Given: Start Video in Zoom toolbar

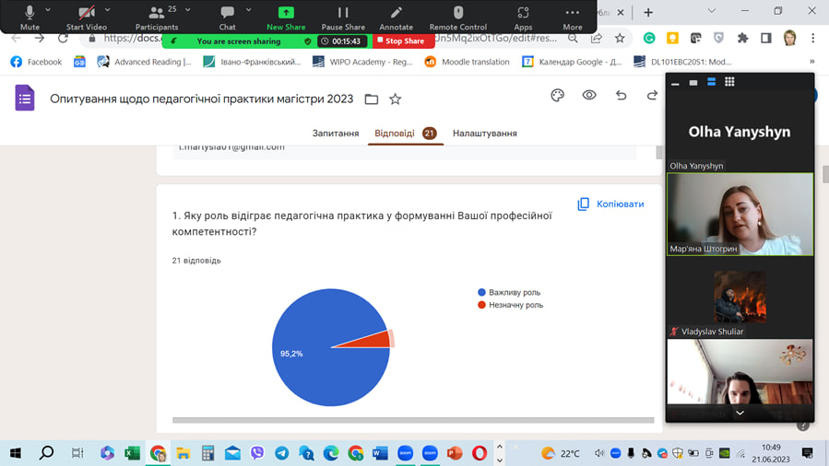Looking at the screenshot, I should click(86, 17).
